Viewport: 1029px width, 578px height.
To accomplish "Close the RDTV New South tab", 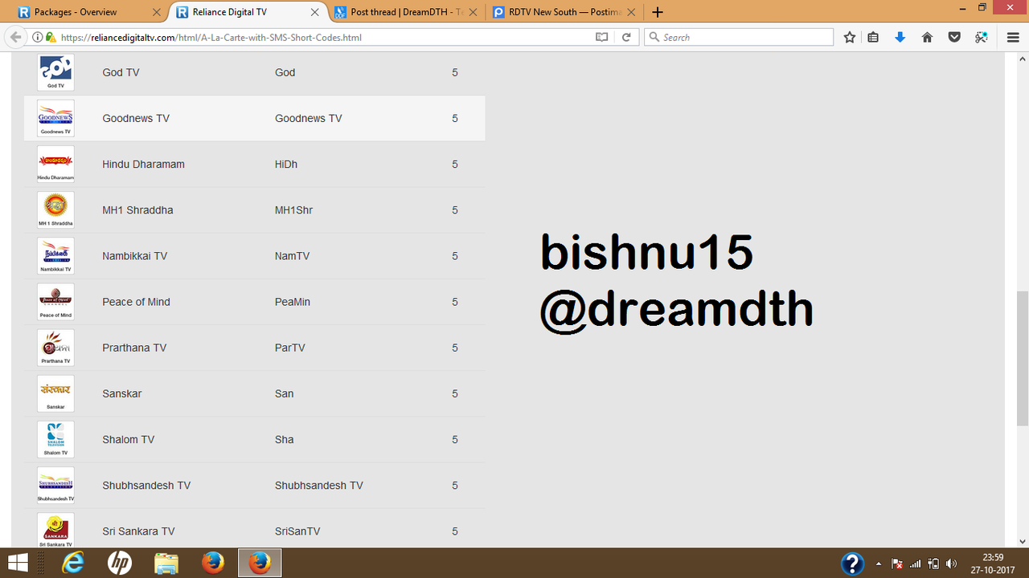I will pos(630,12).
